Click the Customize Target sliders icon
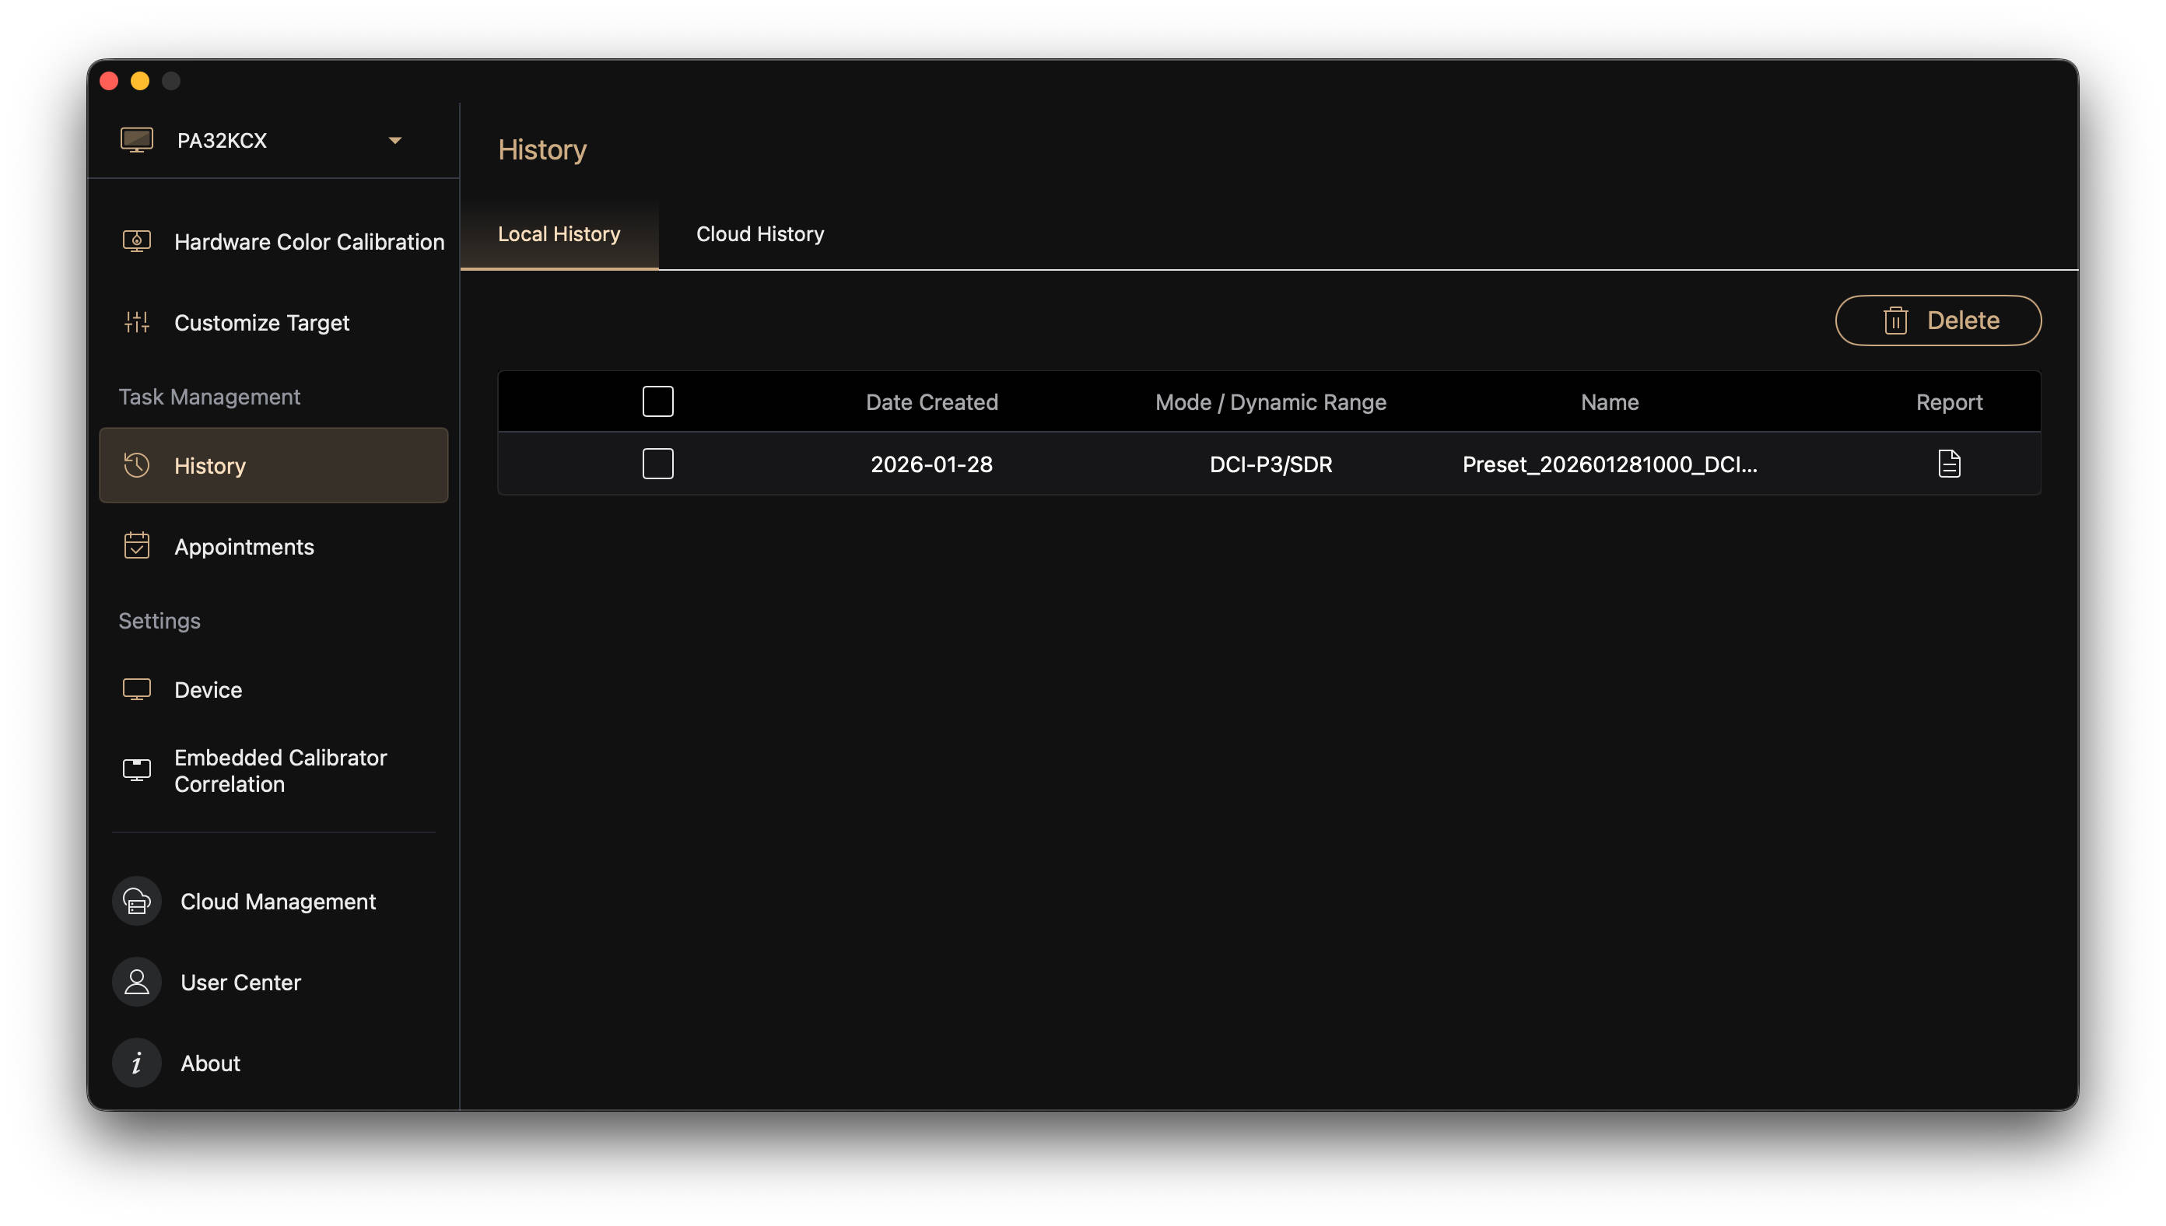Image resolution: width=2166 pixels, height=1226 pixels. point(136,323)
